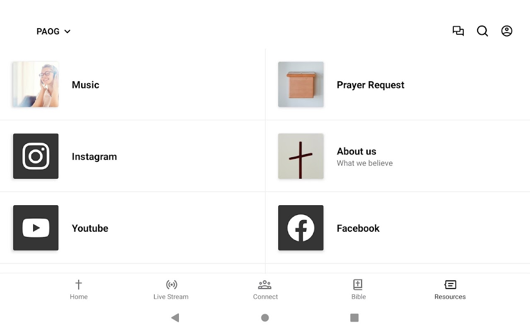Screen dimensions: 530x331
Task: Expand the PAOG dropdown chevron
Action: click(x=67, y=31)
